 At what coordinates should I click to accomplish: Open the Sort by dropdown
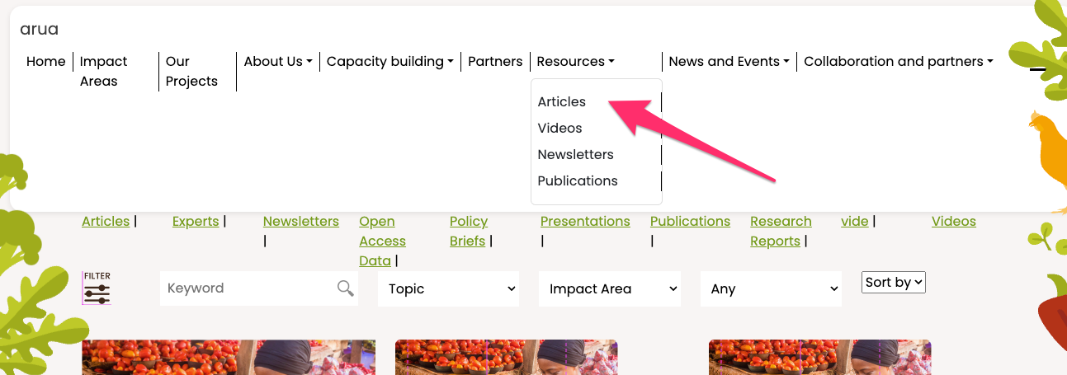coord(893,282)
